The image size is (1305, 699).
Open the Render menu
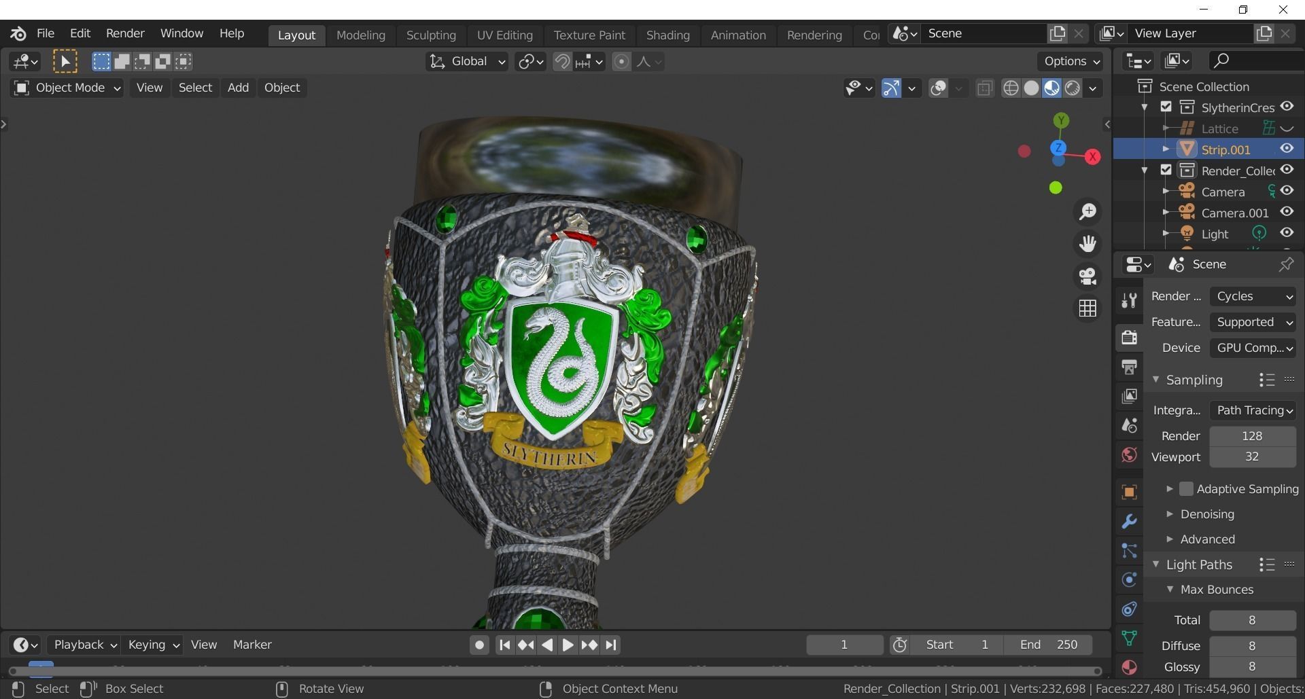(125, 33)
